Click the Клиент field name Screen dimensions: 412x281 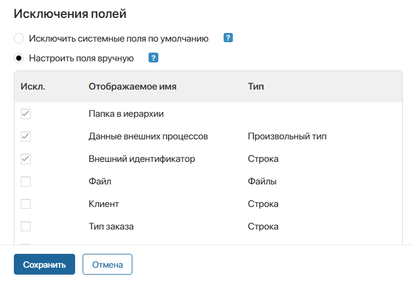pos(103,204)
